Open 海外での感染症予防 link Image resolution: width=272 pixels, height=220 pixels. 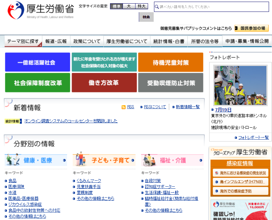point(240,191)
